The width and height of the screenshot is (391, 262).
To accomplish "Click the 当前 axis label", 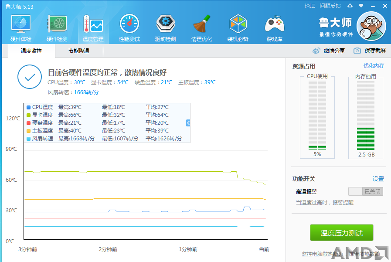I will [x=264, y=249].
